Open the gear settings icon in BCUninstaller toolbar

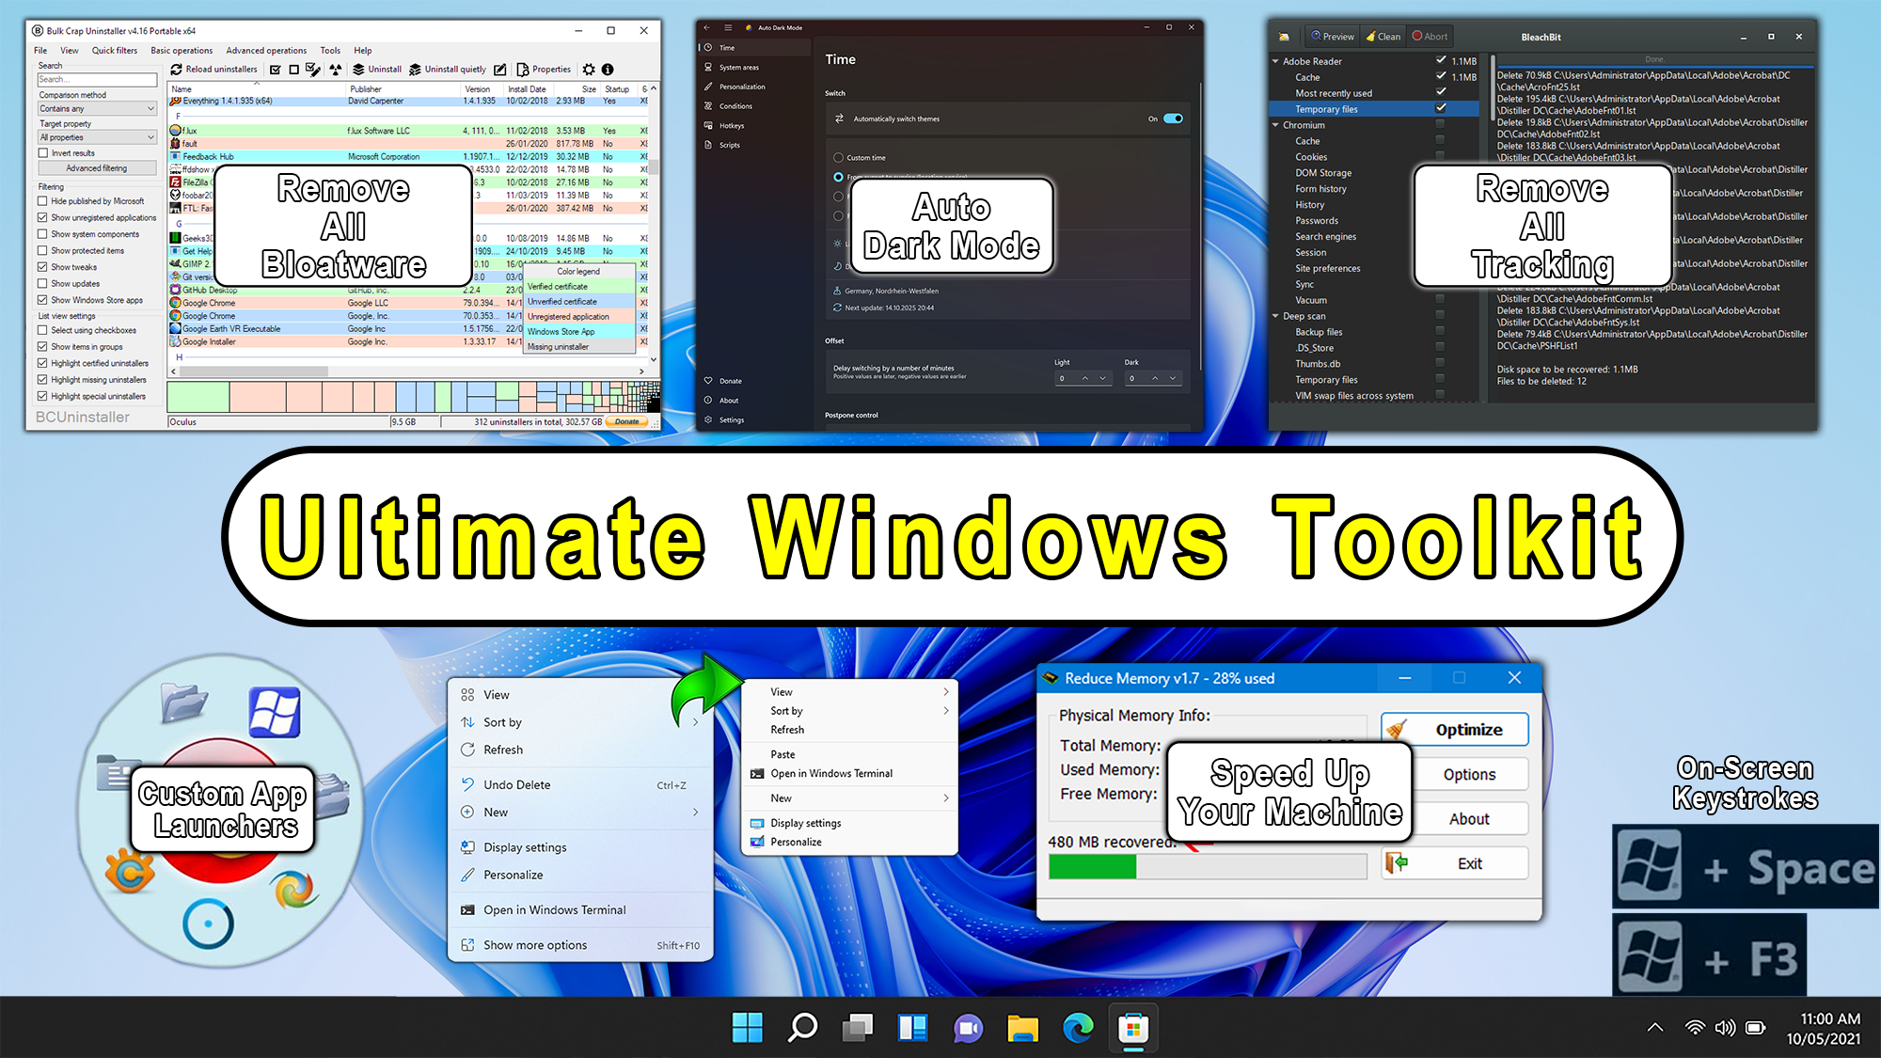589,70
